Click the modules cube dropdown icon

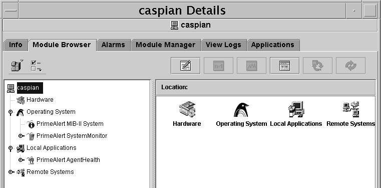17,66
